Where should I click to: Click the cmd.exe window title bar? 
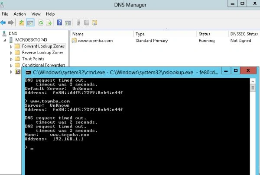pos(126,72)
